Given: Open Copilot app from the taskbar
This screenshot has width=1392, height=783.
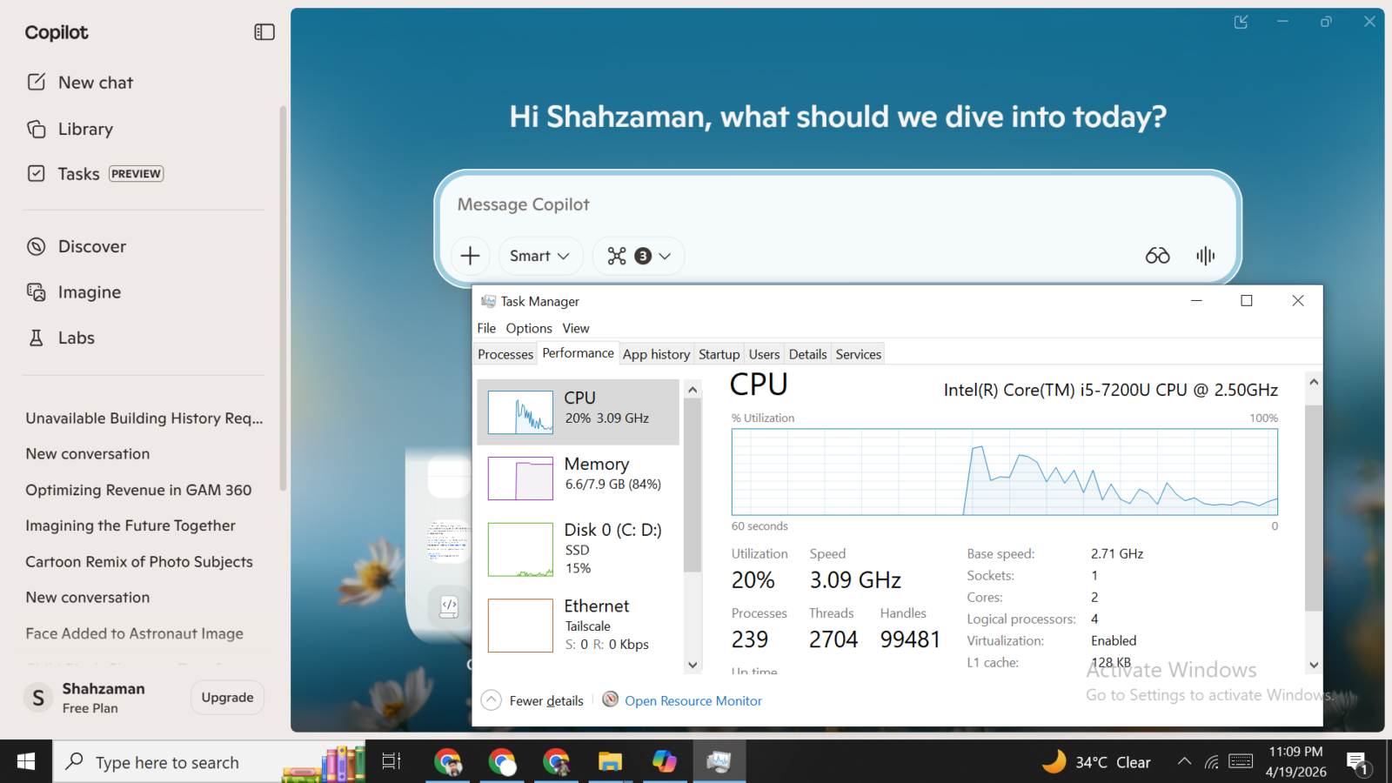Looking at the screenshot, I should click(665, 762).
